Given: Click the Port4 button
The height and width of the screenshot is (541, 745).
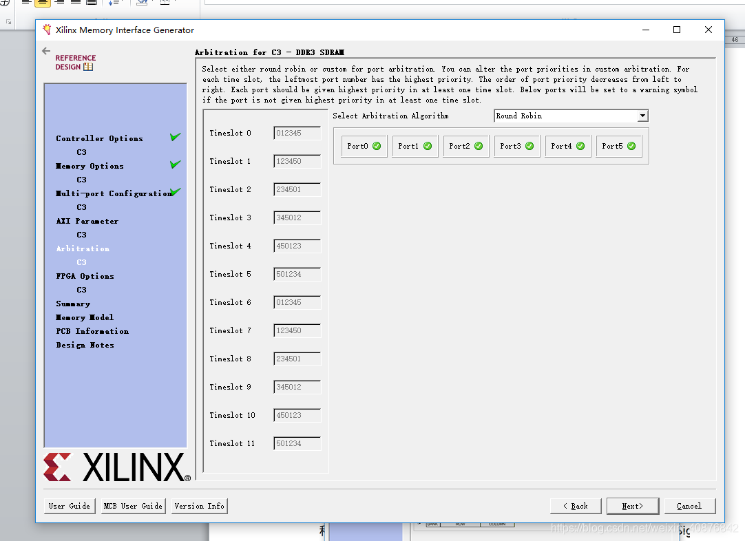Looking at the screenshot, I should 568,147.
